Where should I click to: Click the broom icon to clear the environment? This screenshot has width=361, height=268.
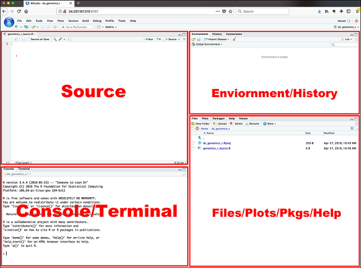[x=234, y=39]
